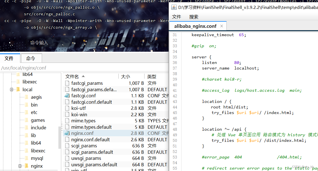Click the fastcgi.conf file icon
This screenshot has width=318, height=171.
click(67, 96)
